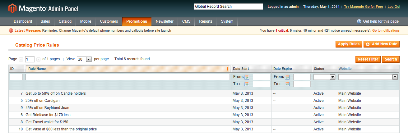Click previous page arrow icon

pos(21,59)
